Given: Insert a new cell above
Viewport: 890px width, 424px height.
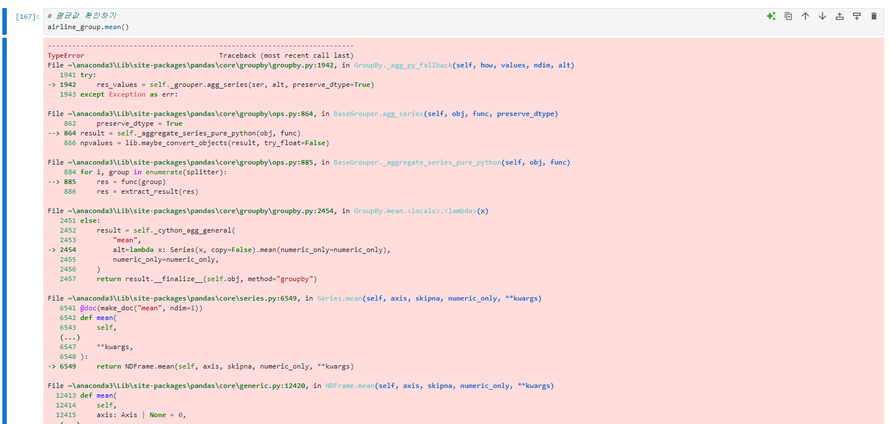Looking at the screenshot, I should (x=840, y=17).
